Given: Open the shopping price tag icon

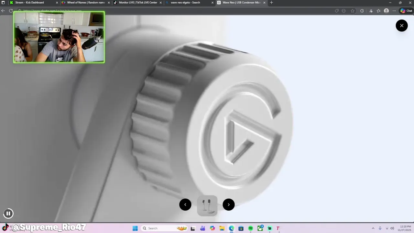Looking at the screenshot, I should pyautogui.click(x=337, y=11).
